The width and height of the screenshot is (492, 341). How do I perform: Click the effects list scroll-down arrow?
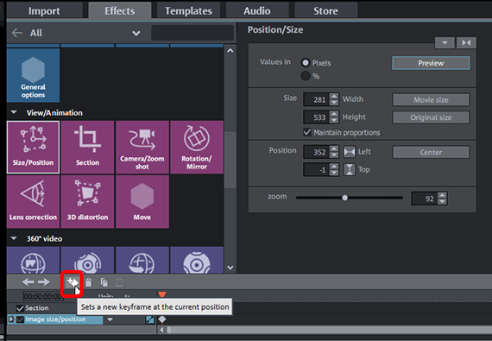pos(230,268)
